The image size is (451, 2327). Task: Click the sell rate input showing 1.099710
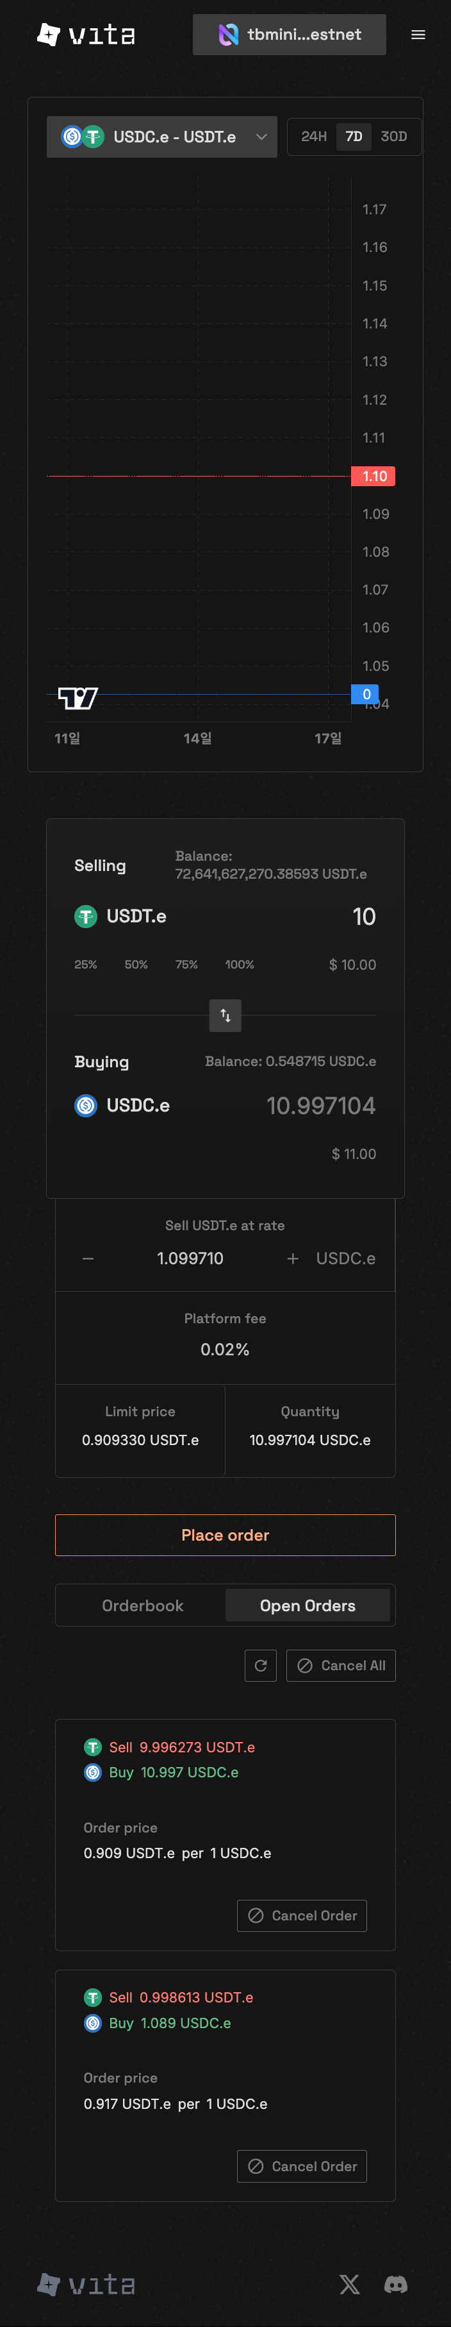(x=190, y=1257)
